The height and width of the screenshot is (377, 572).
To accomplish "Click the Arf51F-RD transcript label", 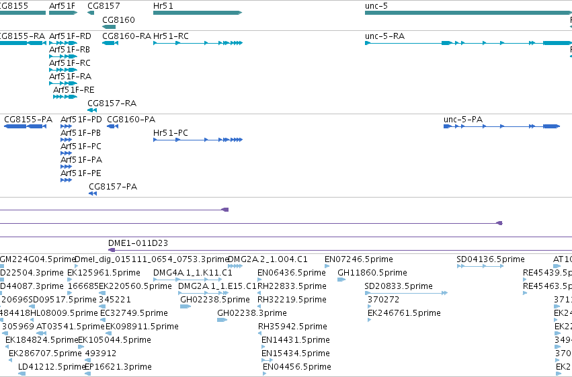I will coord(70,36).
